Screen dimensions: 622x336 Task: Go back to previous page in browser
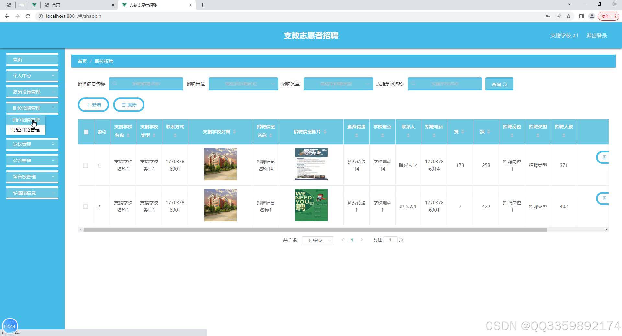[x=7, y=16]
